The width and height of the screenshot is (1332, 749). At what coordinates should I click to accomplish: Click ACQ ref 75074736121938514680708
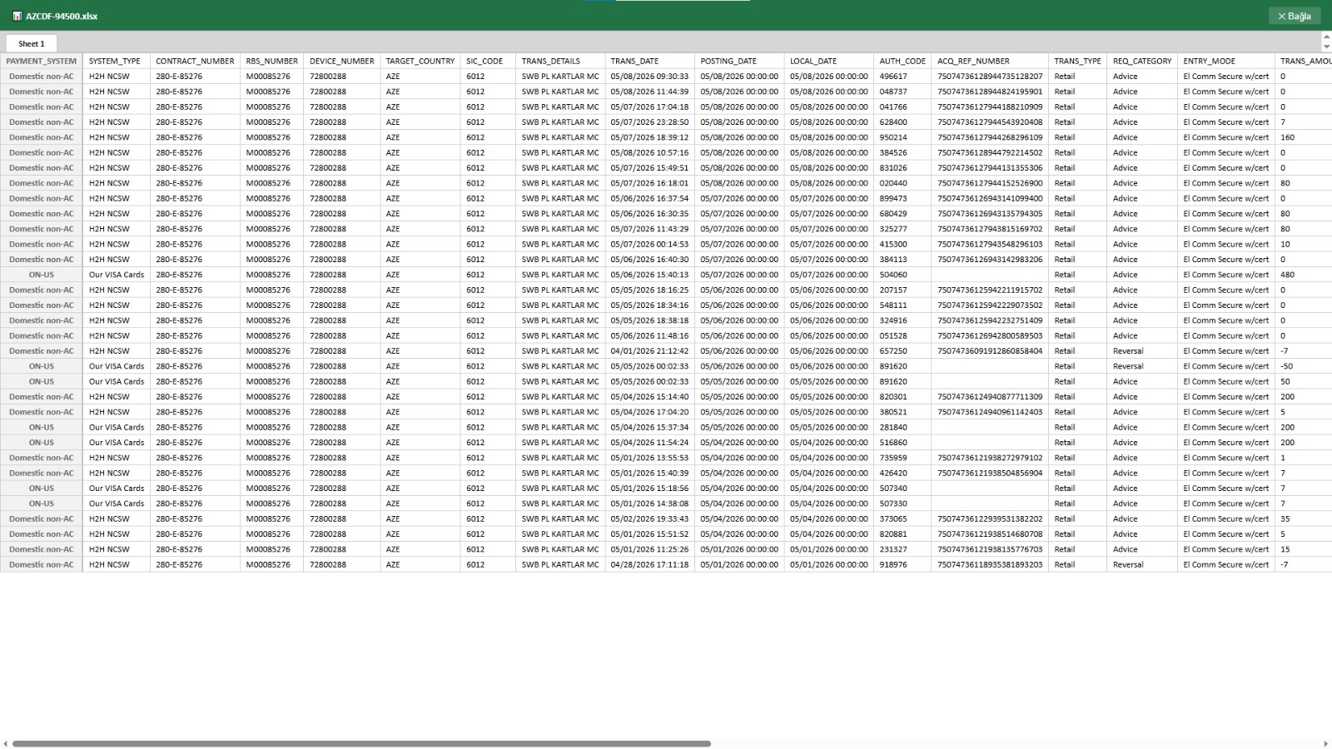tap(990, 534)
